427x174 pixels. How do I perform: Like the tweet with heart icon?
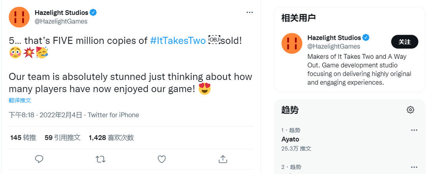pyautogui.click(x=162, y=159)
